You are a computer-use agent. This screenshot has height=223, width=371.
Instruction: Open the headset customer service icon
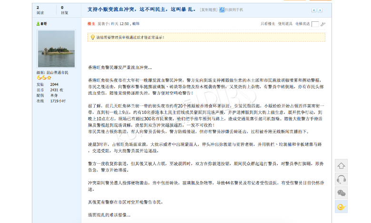pos(341,179)
